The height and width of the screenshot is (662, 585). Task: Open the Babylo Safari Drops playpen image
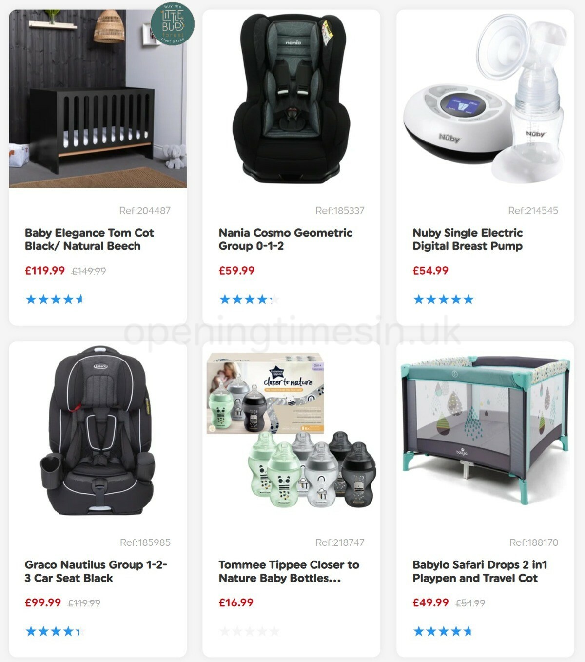point(486,431)
